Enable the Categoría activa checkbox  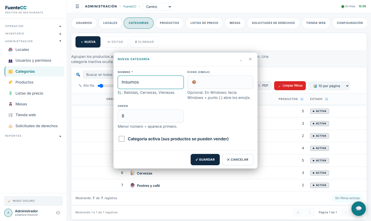coord(122,139)
